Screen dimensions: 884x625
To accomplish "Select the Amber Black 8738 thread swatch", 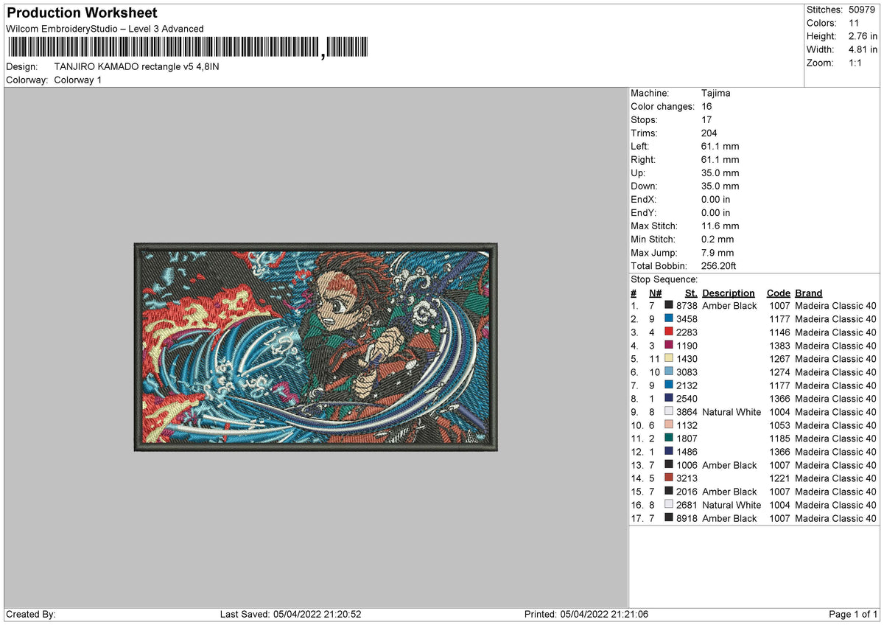I will tap(668, 305).
